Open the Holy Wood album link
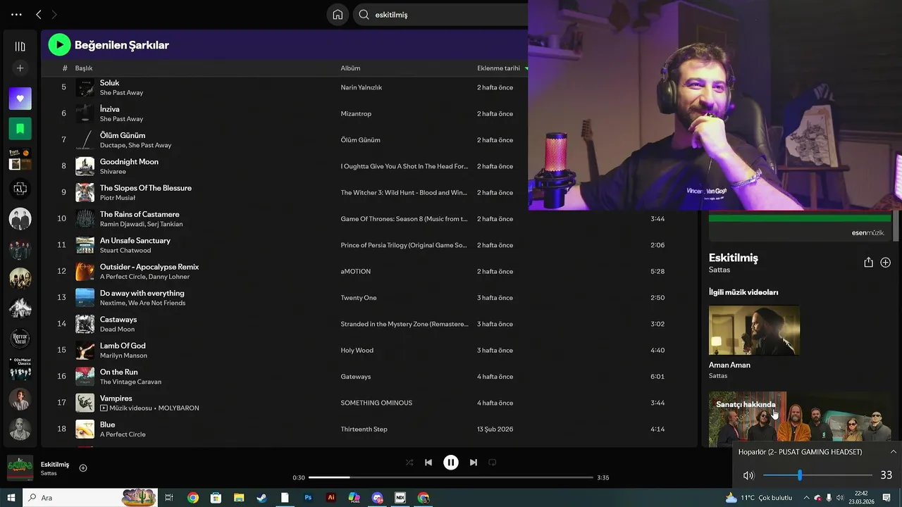Screen dimensions: 902x507 tap(357, 350)
